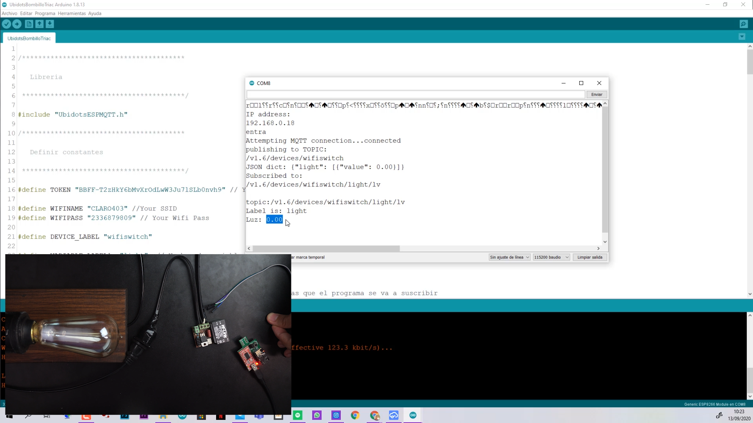Expand the sketch tab options arrow
Screen dimensions: 753x423
tap(742, 37)
